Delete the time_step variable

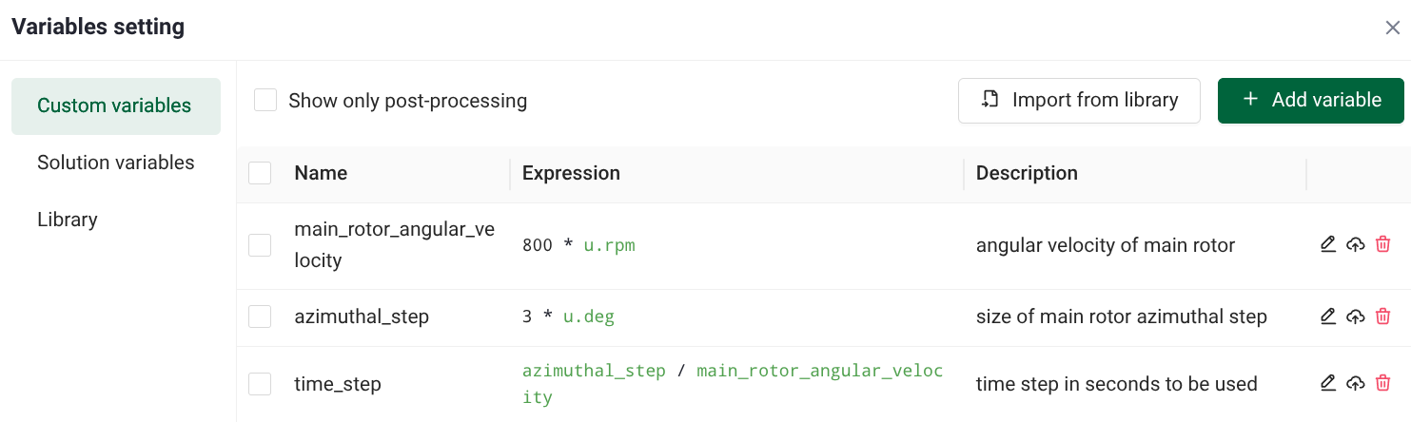1383,383
